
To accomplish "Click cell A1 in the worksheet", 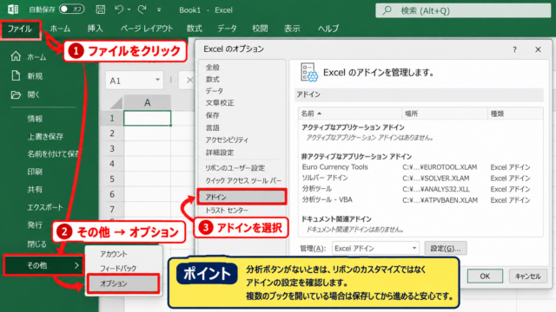I will 147,118.
